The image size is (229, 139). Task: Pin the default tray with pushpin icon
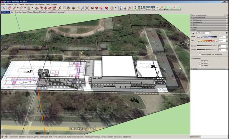click(x=225, y=15)
